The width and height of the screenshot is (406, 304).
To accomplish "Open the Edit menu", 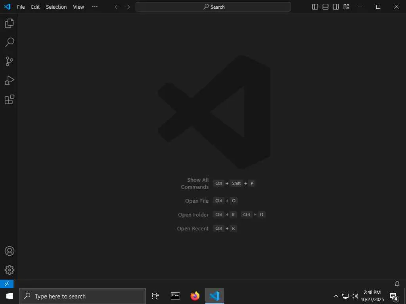I will pyautogui.click(x=35, y=7).
